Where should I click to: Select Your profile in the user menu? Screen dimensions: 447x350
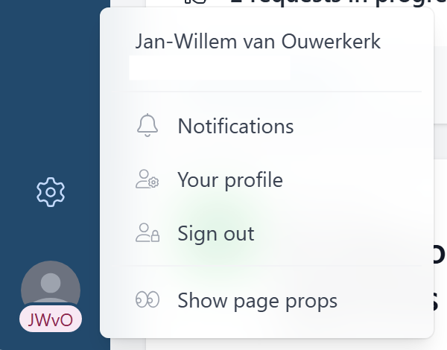click(230, 180)
